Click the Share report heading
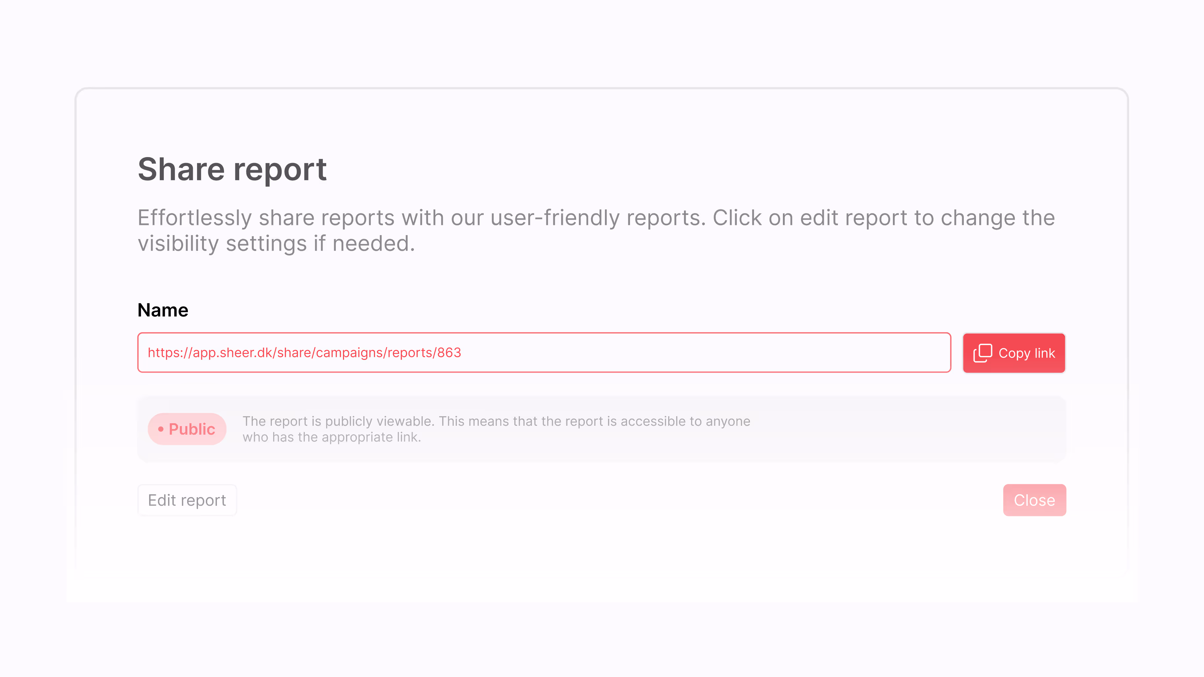Viewport: 1204px width, 677px height. 232,169
